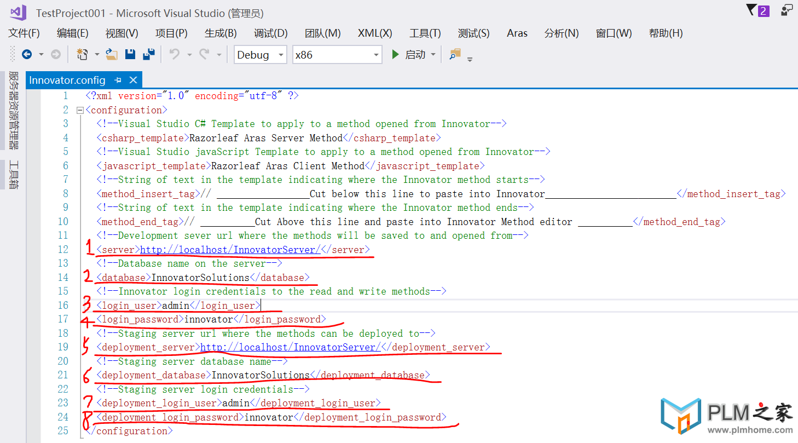
Task: Undo the last edit
Action: coord(175,54)
